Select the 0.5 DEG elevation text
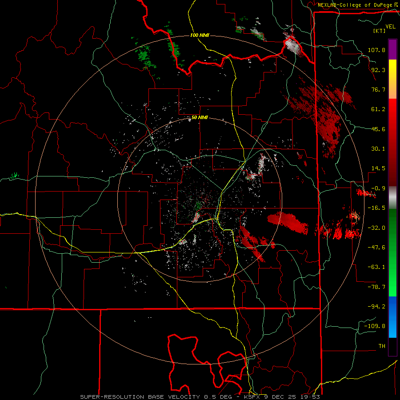The width and height of the screenshot is (400, 400). point(218,397)
